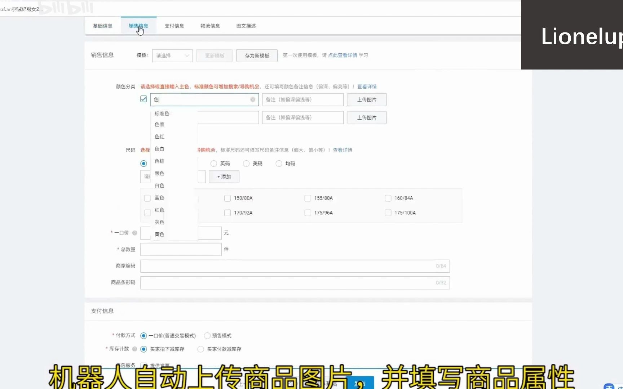623x389 pixels.
Task: Select 买家拍下减库存 stock option
Action: pyautogui.click(x=143, y=349)
